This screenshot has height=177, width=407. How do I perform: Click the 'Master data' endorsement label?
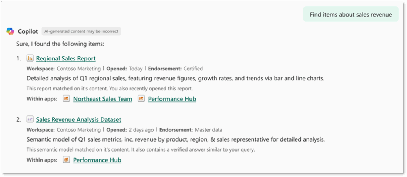(208, 130)
